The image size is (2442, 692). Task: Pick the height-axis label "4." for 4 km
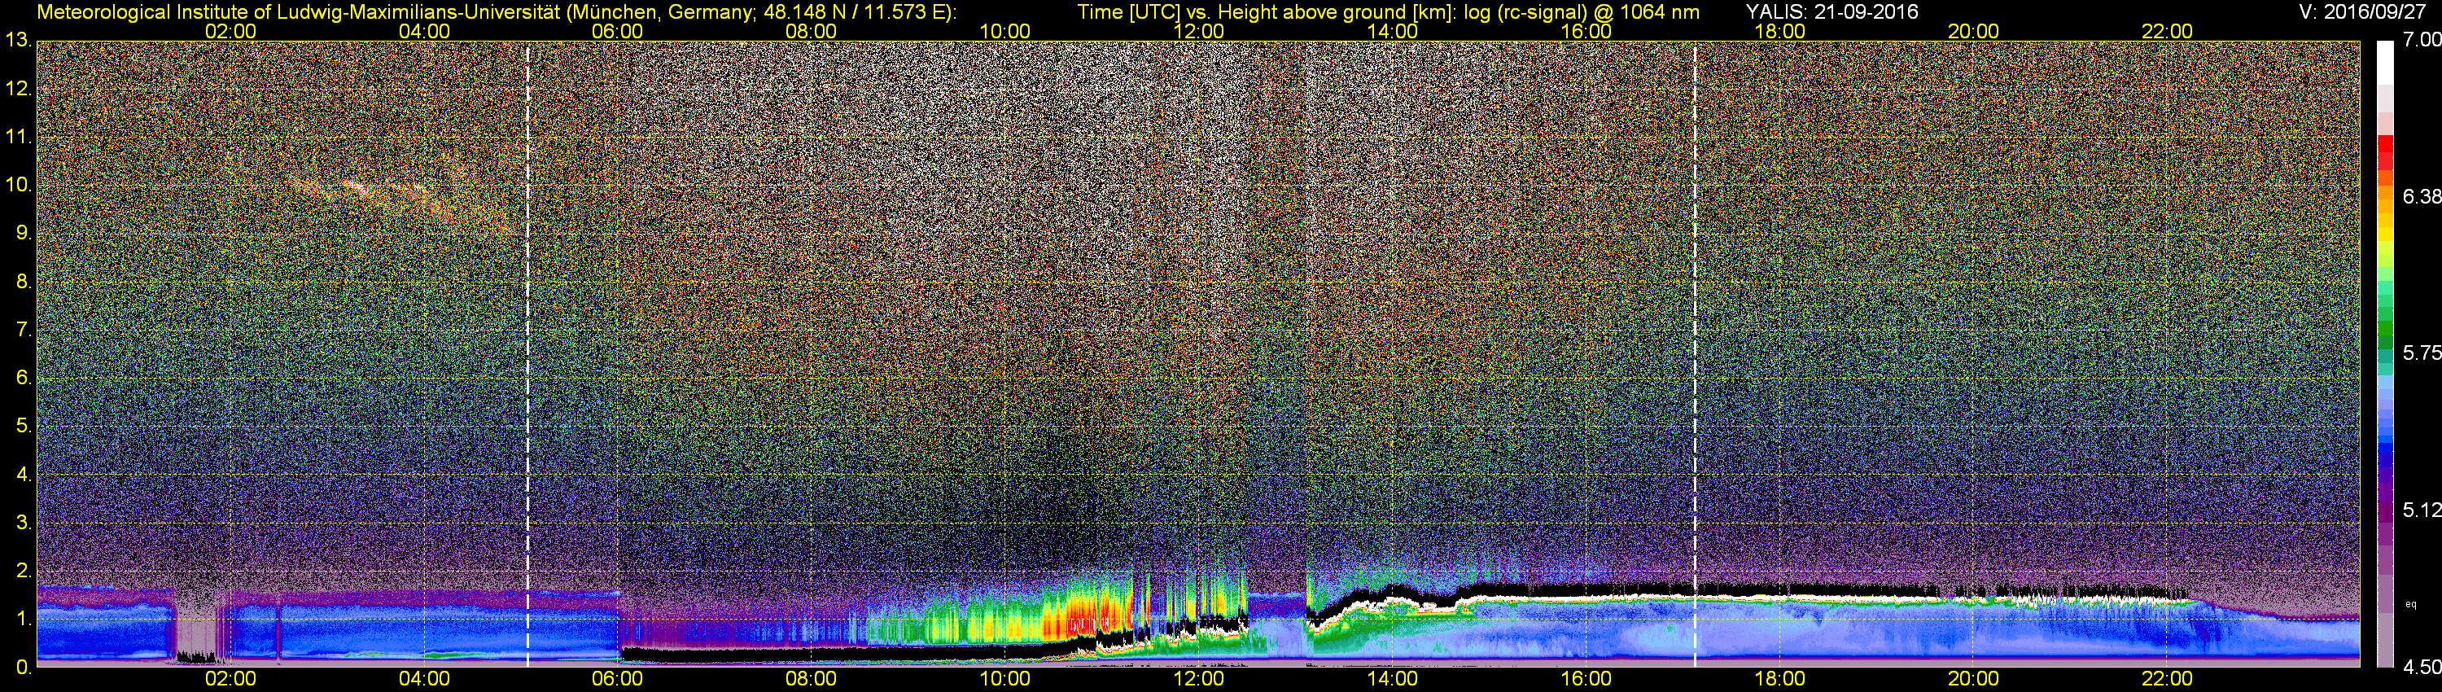coord(24,474)
